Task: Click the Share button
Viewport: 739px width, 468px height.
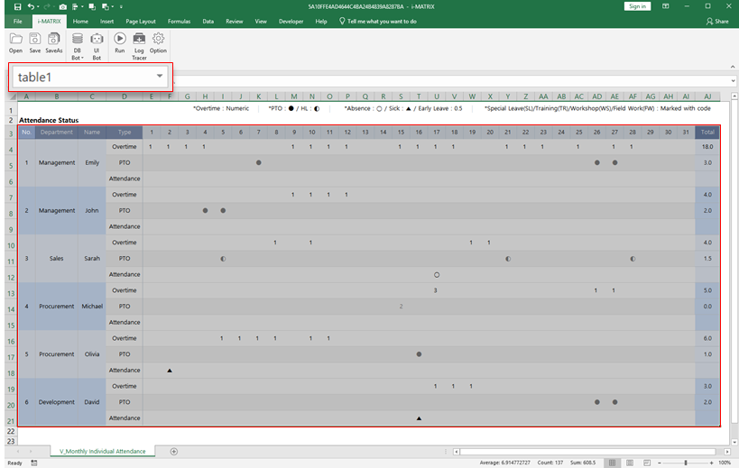Action: 717,21
